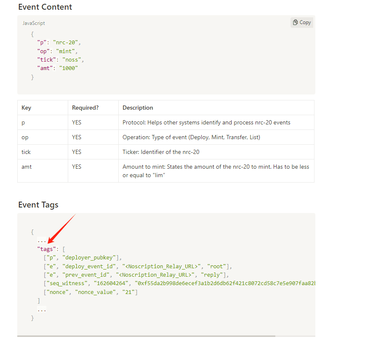Select the Description column header
Screen dimensions: 373x337
138,108
